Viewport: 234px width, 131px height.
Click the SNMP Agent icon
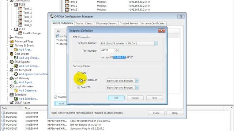pos(11,103)
